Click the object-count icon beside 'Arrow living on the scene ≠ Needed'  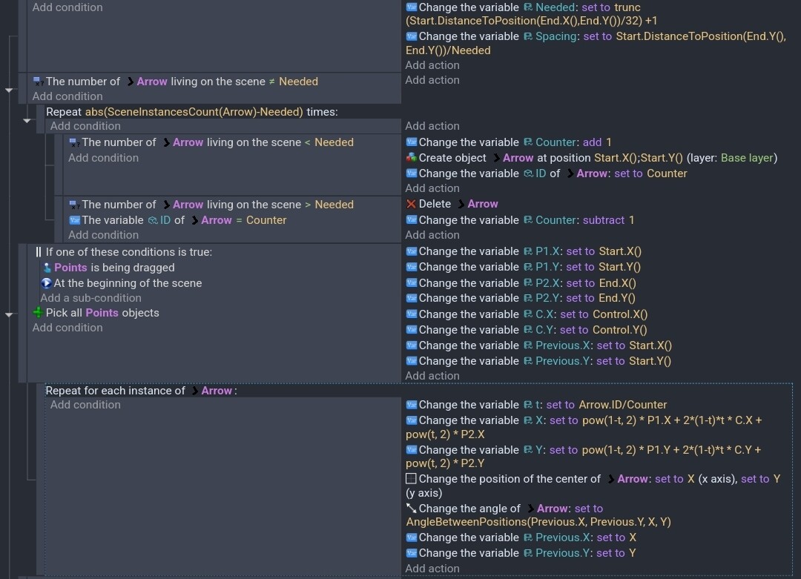click(x=39, y=82)
